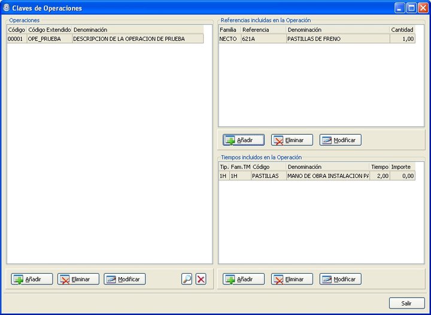
Task: Click Modificar under the Operaciones list
Action: [x=125, y=279]
